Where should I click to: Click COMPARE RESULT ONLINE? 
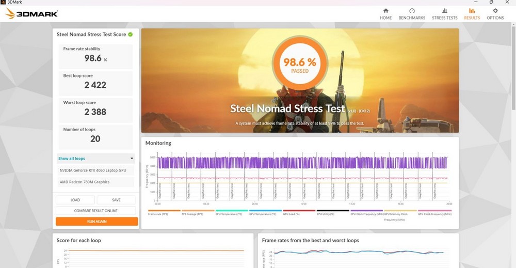pyautogui.click(x=96, y=211)
